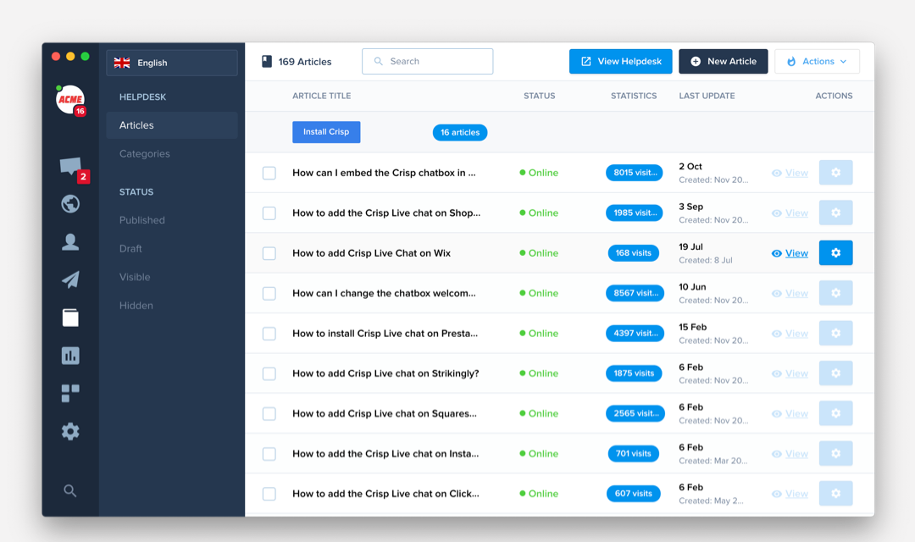
Task: Select checkbox for Click article
Action: pyautogui.click(x=269, y=494)
